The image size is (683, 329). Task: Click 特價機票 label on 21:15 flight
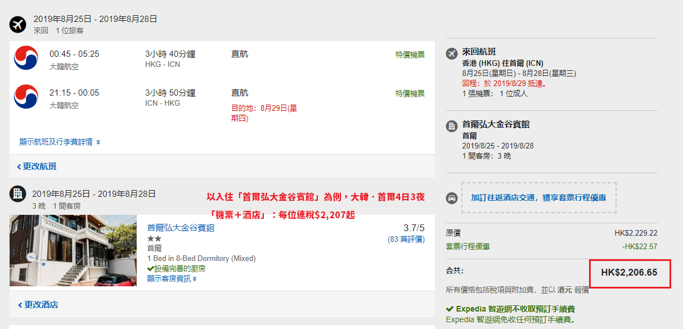tap(410, 93)
